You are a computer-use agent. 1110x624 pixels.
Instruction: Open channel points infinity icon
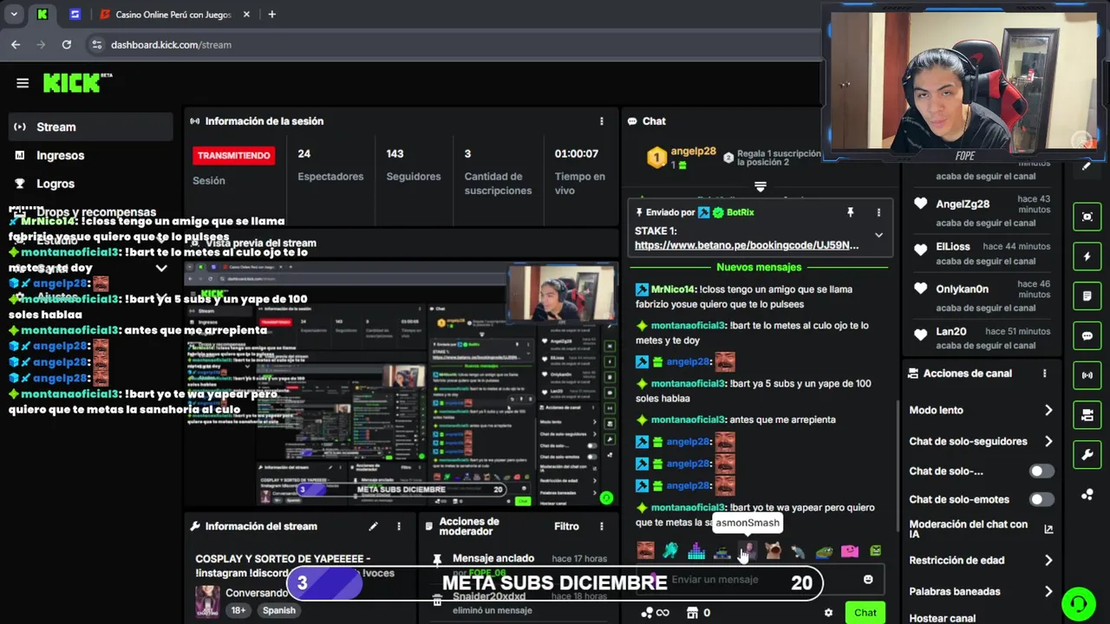pos(655,613)
